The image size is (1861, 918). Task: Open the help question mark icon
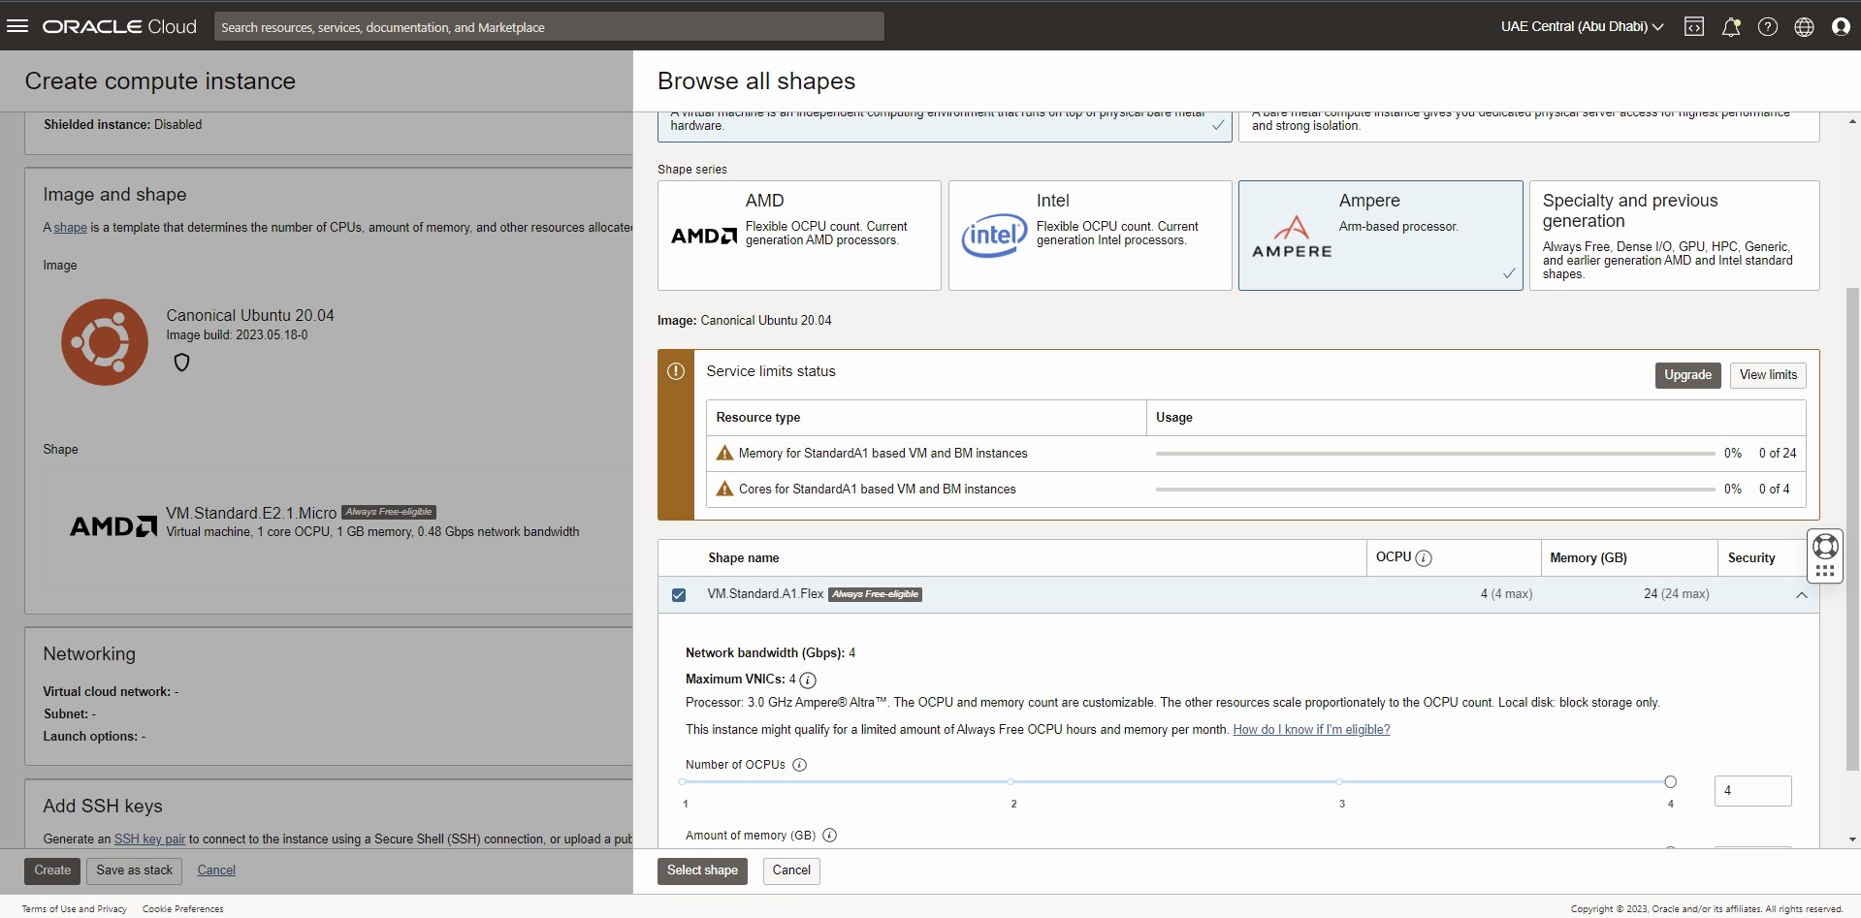1768,26
